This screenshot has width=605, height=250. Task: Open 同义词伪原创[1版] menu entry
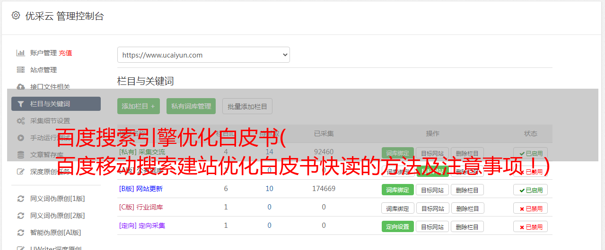(58, 199)
